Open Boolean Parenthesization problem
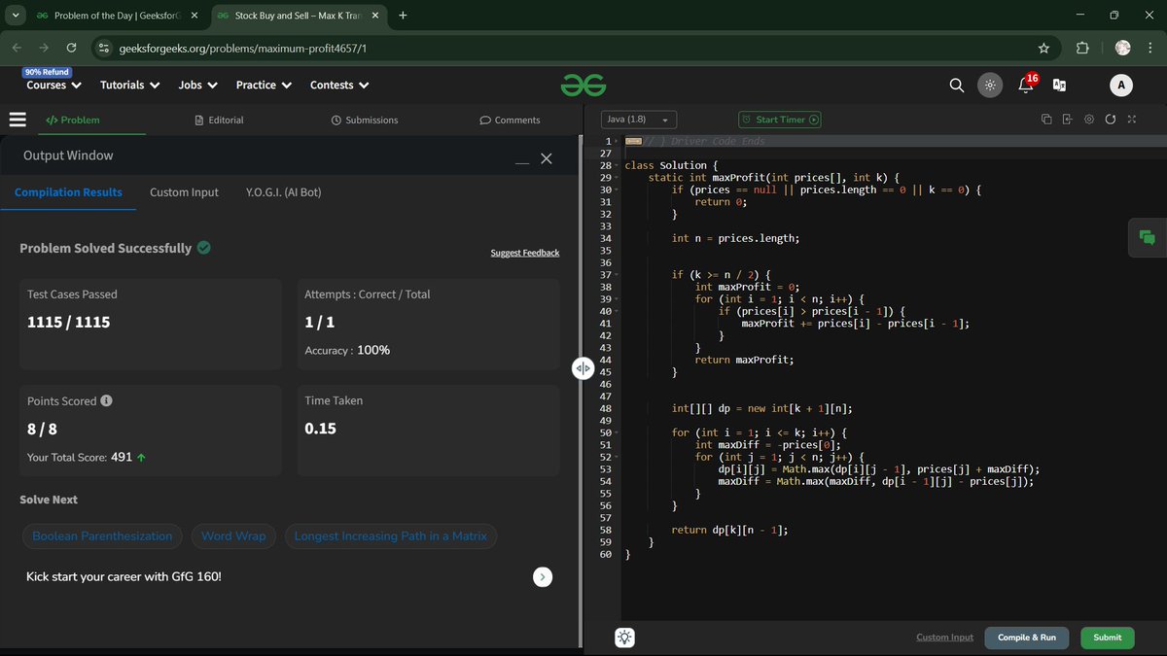The height and width of the screenshot is (656, 1167). pos(102,536)
